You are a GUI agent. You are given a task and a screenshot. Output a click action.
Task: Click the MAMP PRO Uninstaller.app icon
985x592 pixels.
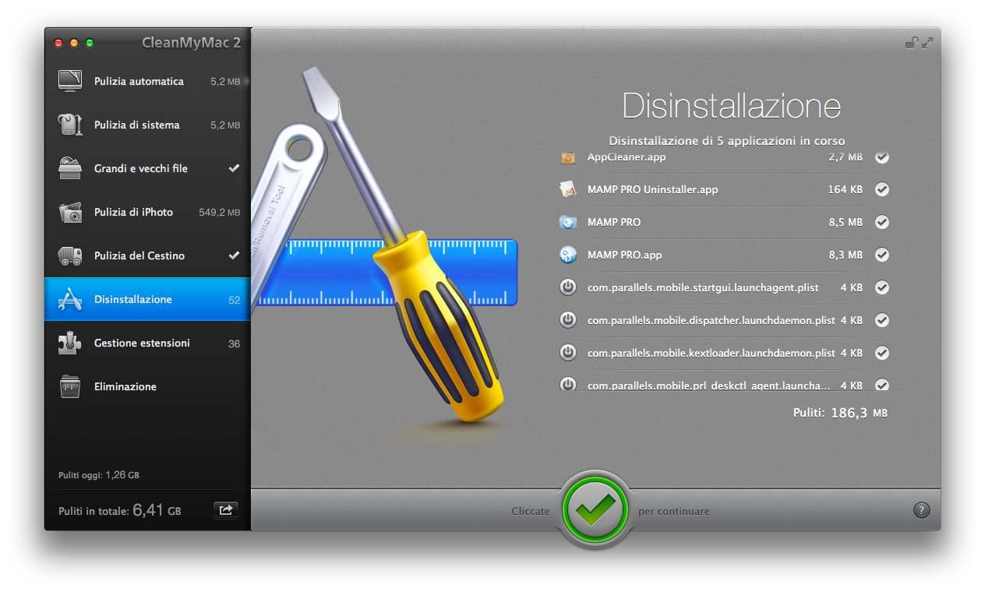[x=568, y=189]
